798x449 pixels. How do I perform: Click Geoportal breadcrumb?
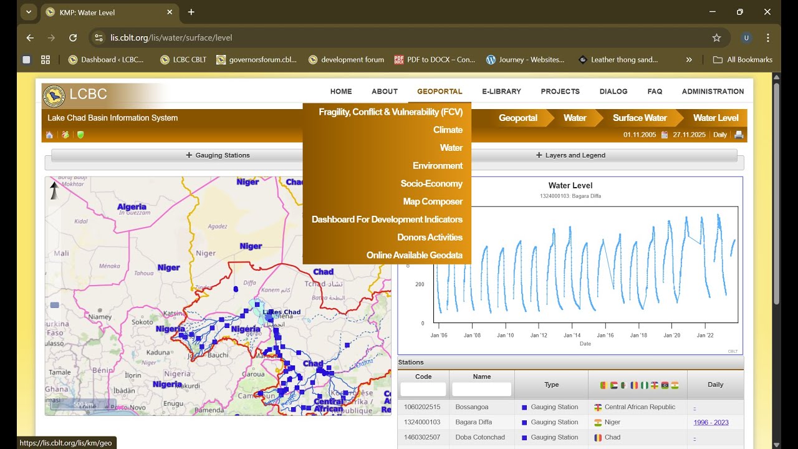518,118
